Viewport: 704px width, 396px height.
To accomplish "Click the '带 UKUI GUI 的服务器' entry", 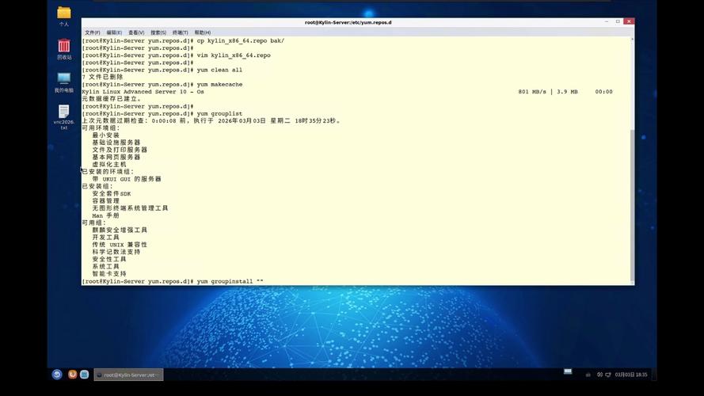I will (127, 179).
